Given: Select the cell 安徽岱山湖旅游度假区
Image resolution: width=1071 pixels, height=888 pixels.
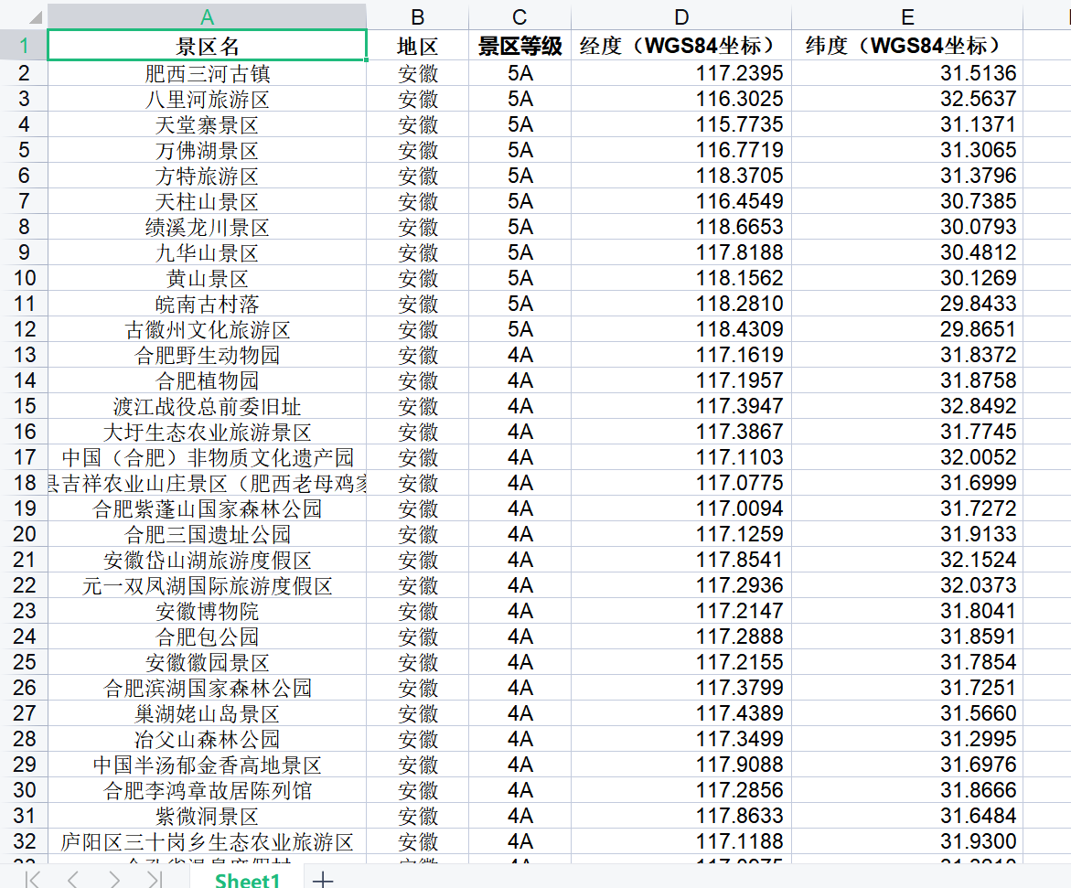Looking at the screenshot, I should 207,560.
